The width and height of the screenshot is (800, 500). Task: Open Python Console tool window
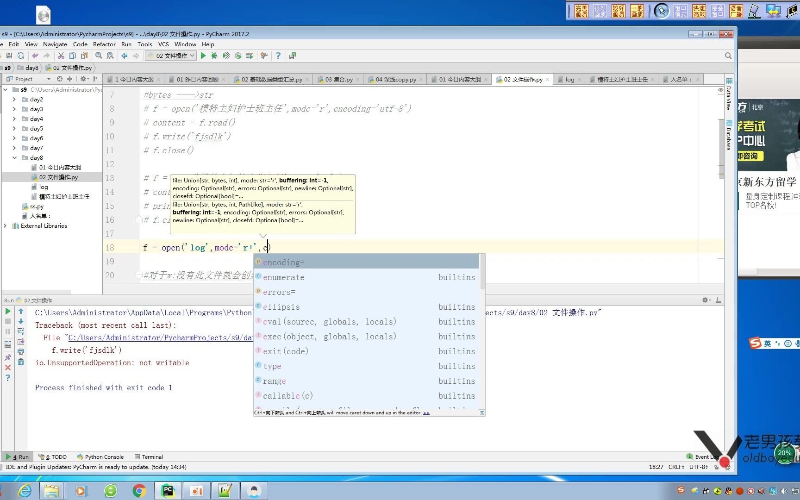tap(100, 456)
